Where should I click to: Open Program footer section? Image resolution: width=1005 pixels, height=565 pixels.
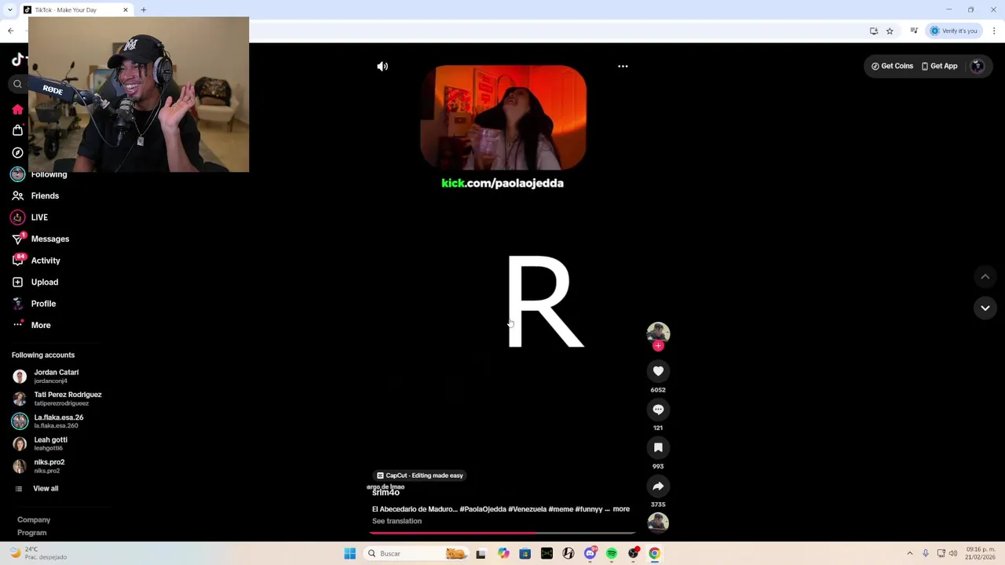[x=32, y=533]
